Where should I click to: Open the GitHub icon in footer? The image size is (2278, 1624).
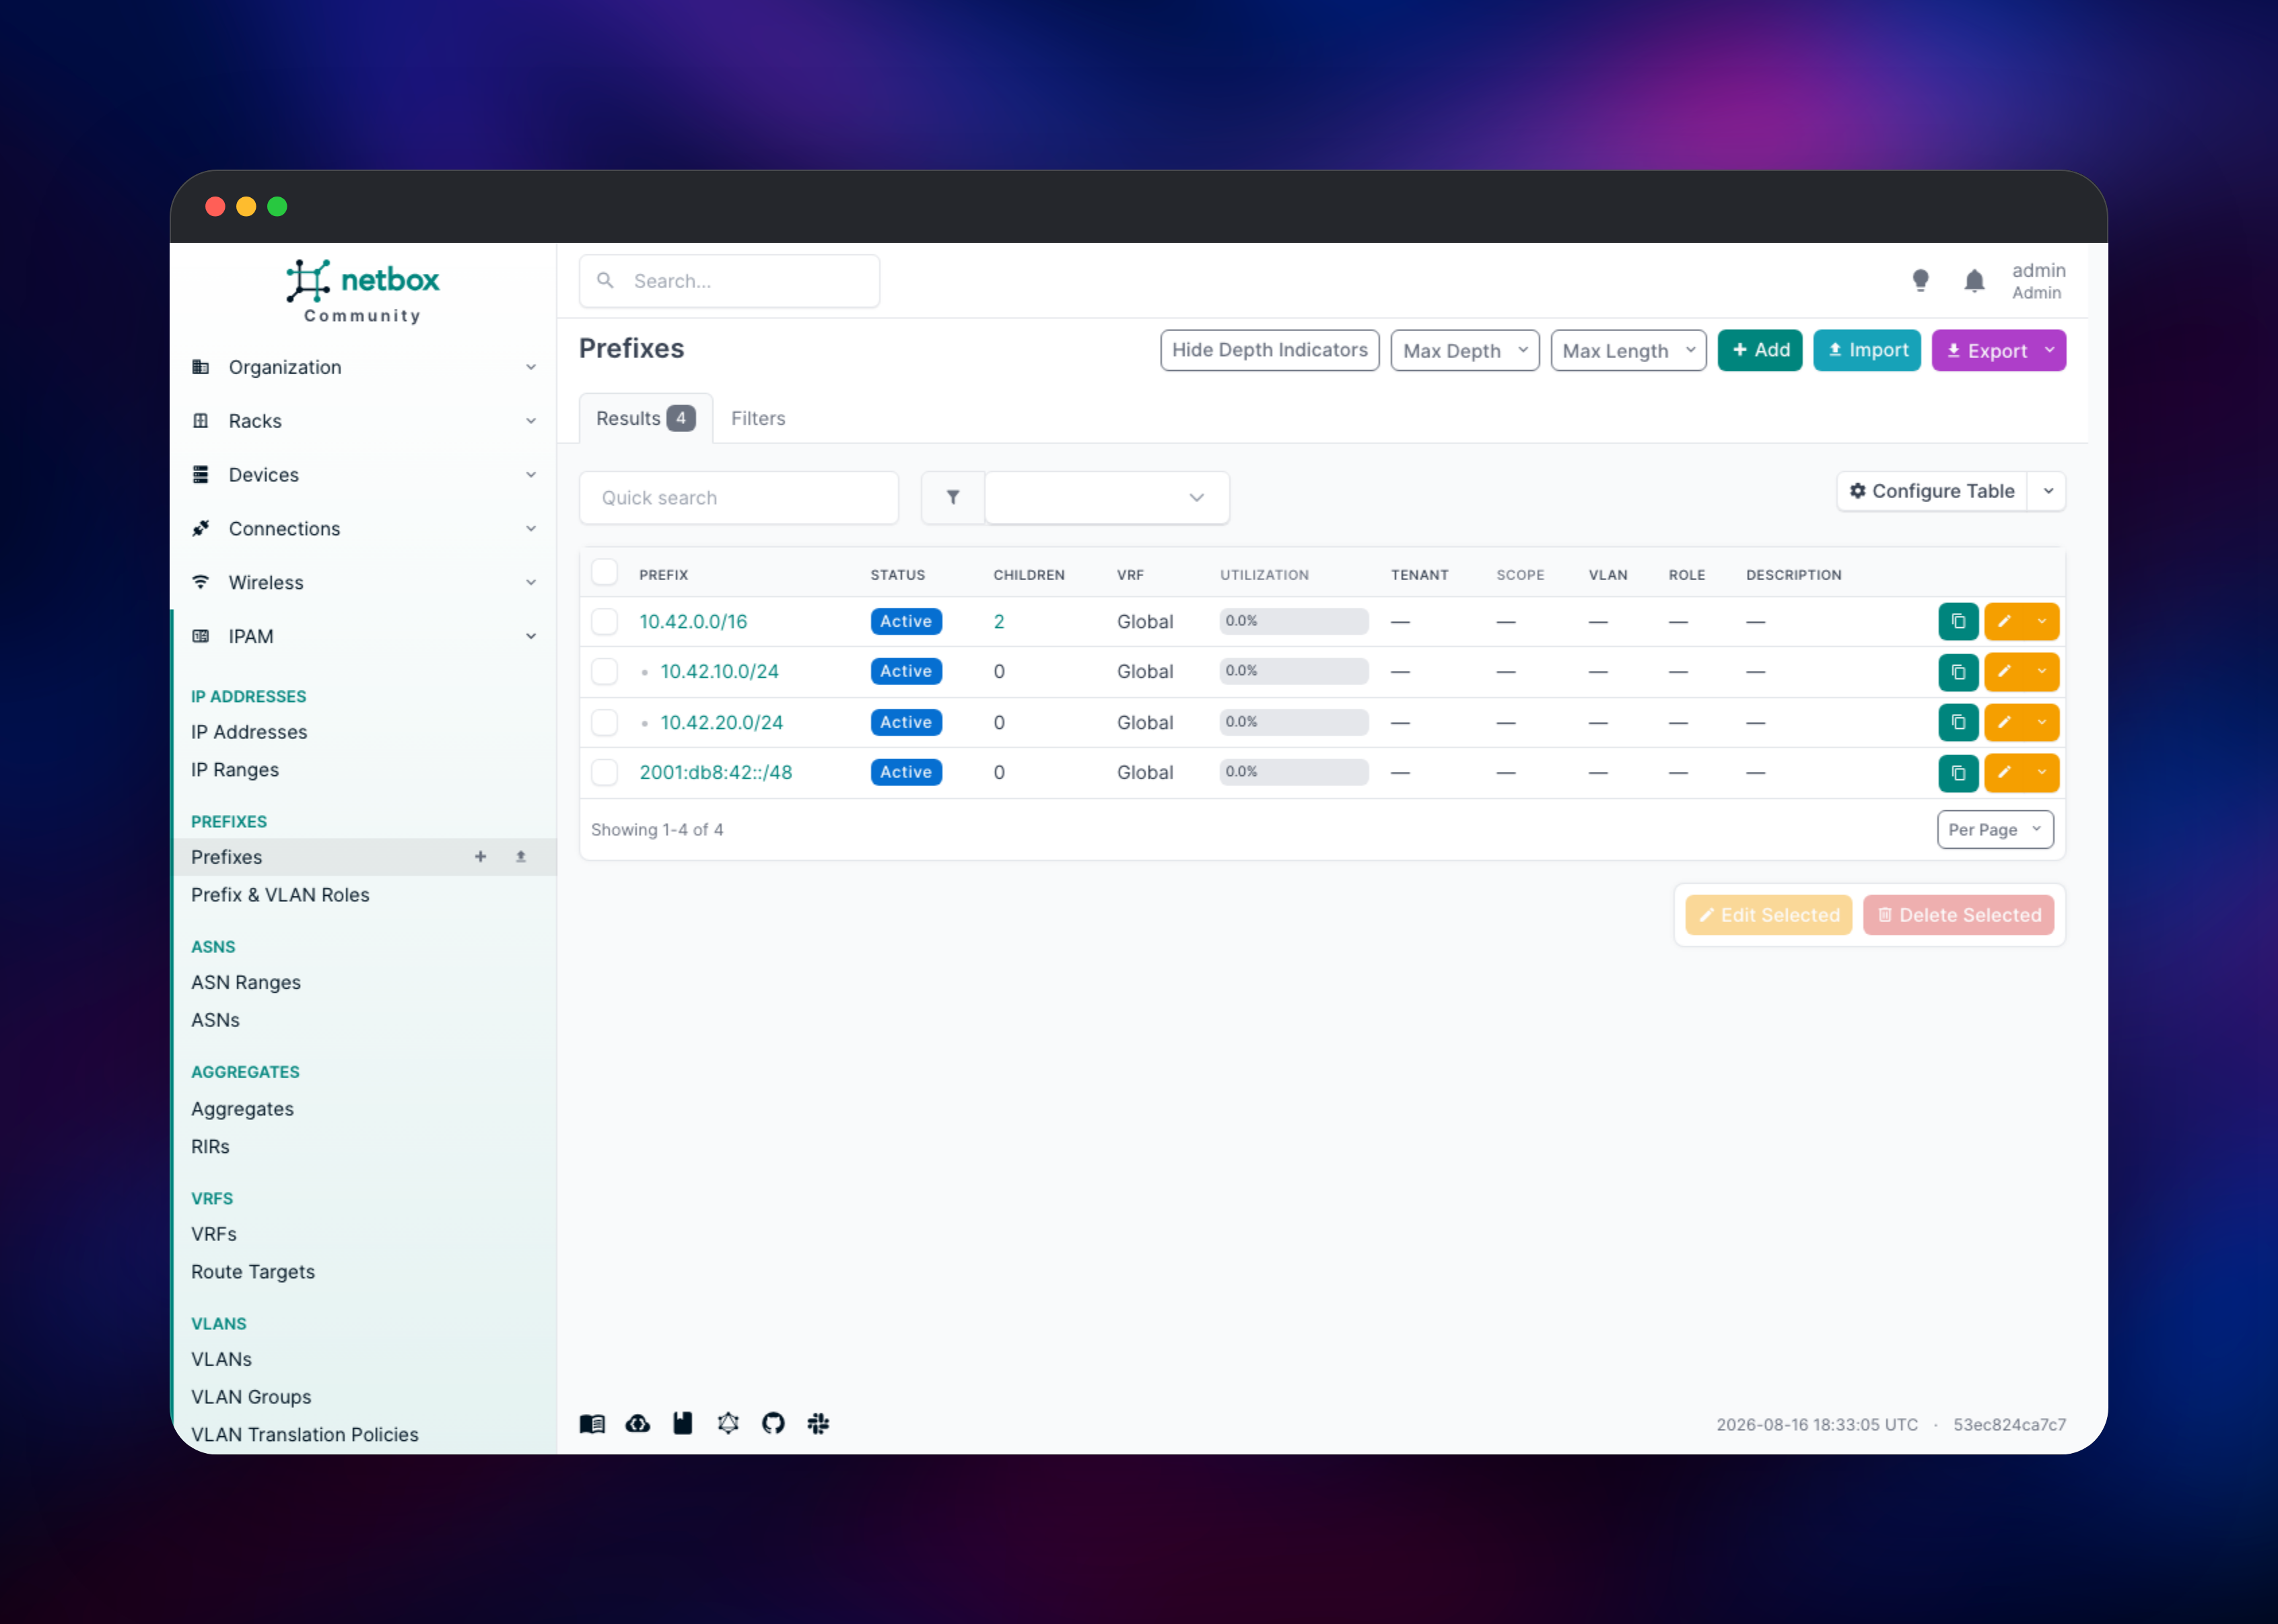[773, 1423]
